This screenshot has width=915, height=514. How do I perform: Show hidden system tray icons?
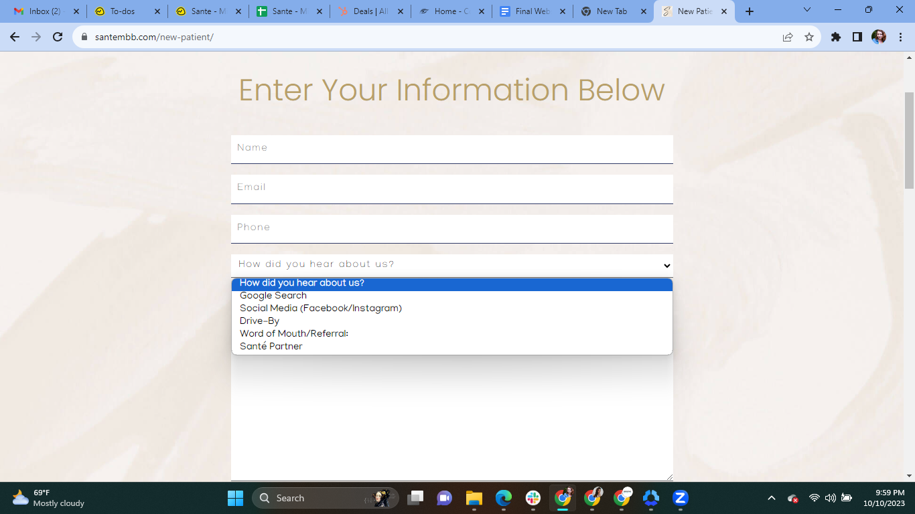772,498
